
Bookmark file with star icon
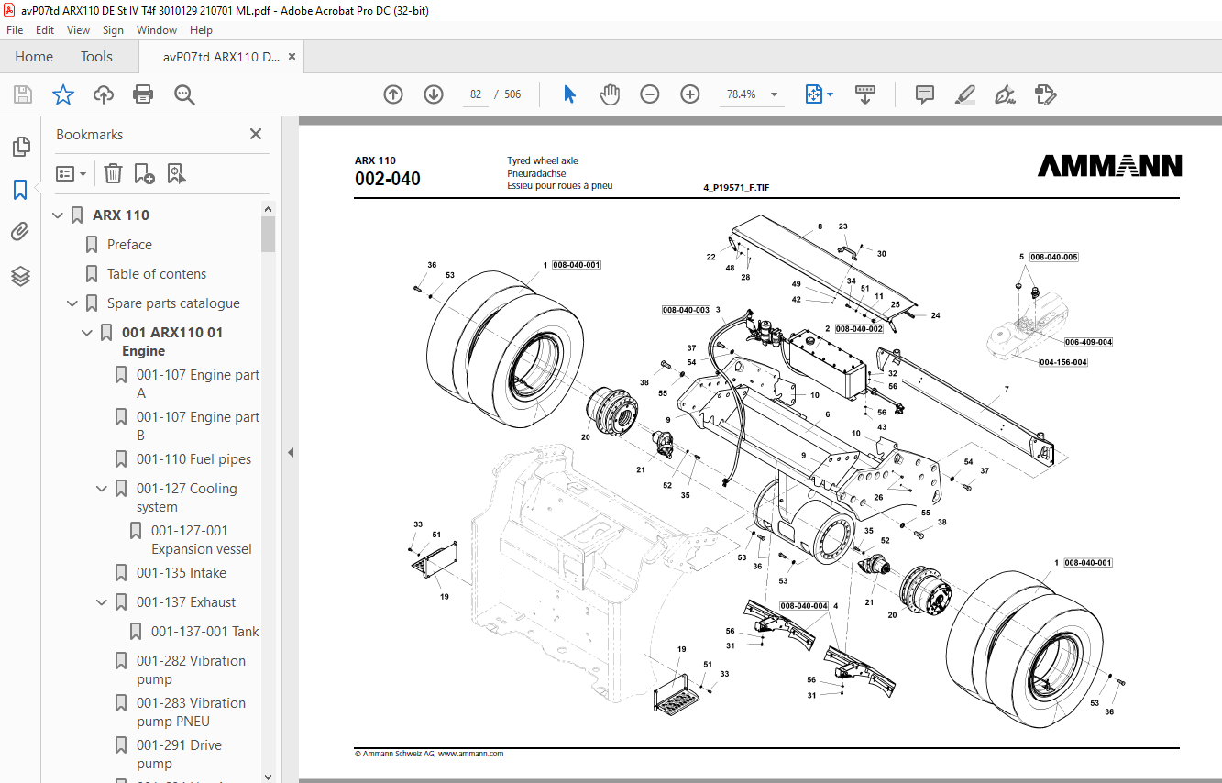[62, 94]
